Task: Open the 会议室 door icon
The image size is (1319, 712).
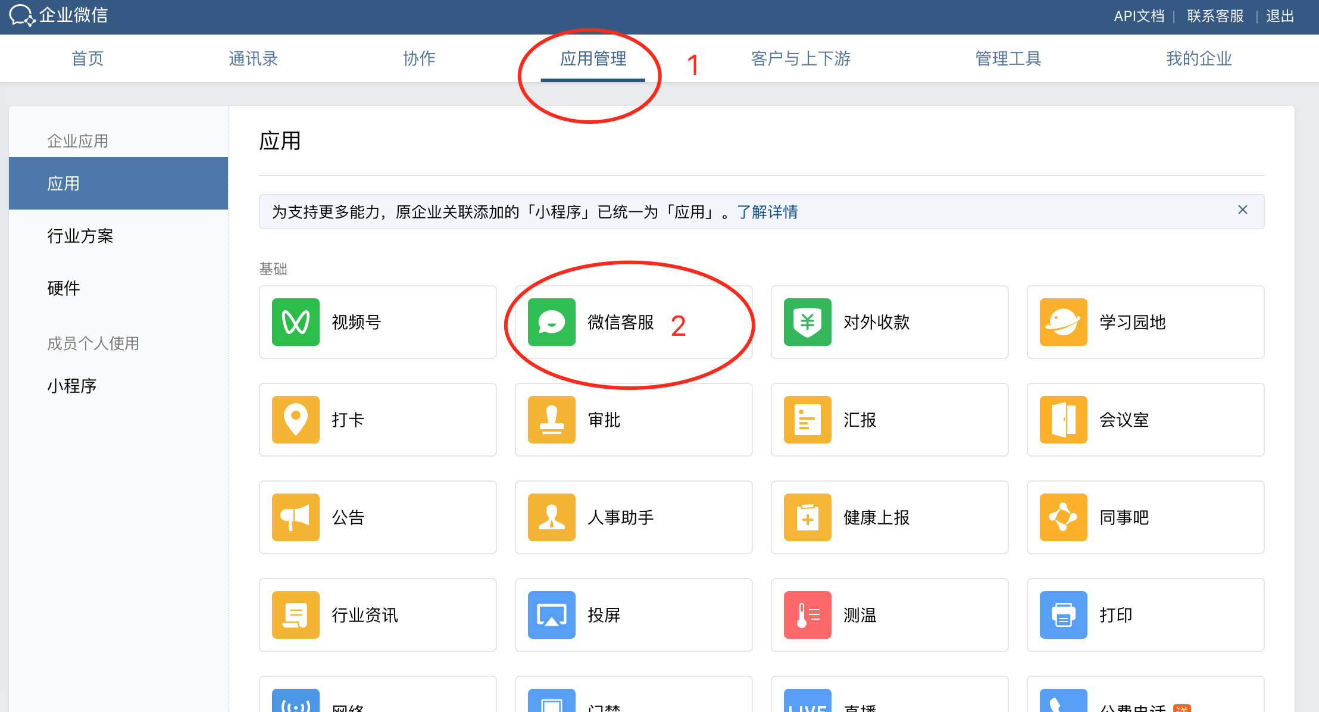Action: (x=1064, y=420)
